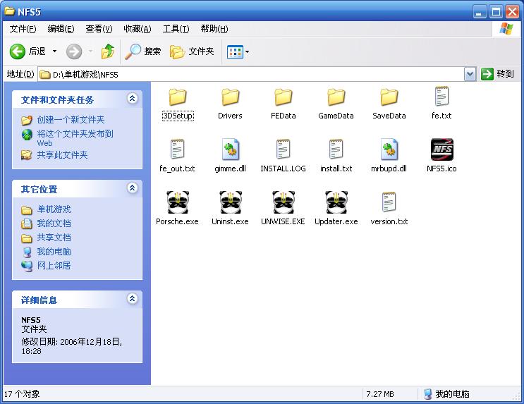Select the INSTALL.LOG file icon
This screenshot has height=404, width=524.
(283, 149)
